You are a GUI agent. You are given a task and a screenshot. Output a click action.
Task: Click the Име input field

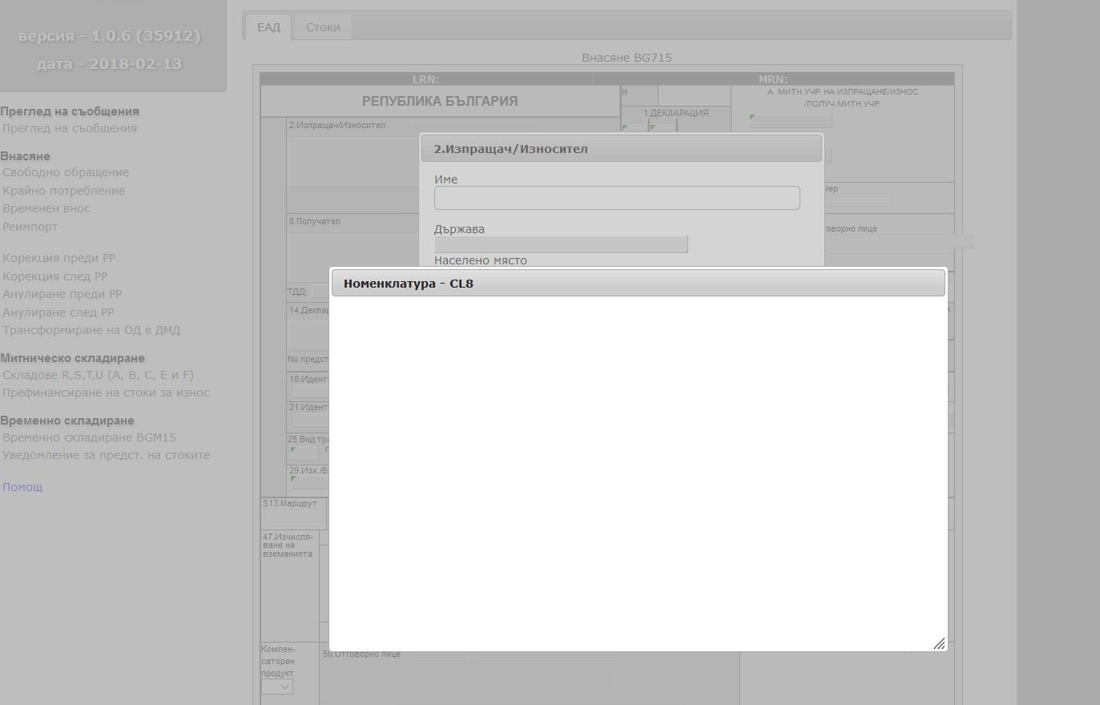616,198
